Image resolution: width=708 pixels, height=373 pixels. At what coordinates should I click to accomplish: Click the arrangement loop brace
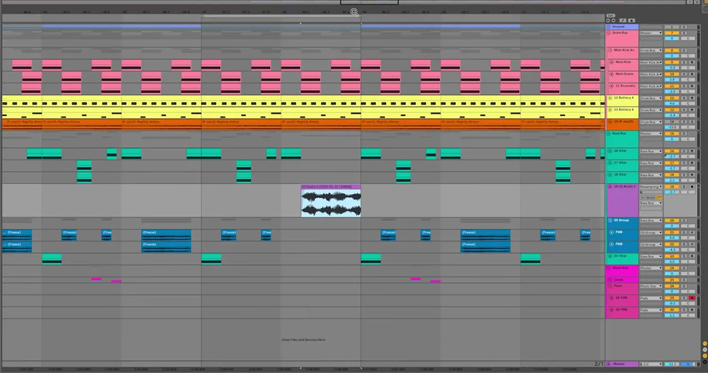(x=281, y=15)
